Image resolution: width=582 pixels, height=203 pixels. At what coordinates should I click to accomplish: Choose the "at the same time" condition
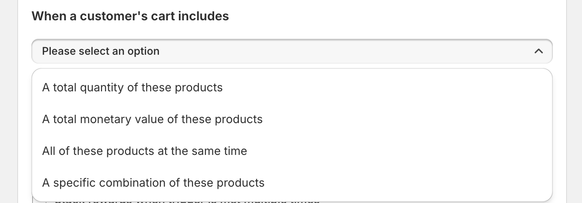(144, 151)
